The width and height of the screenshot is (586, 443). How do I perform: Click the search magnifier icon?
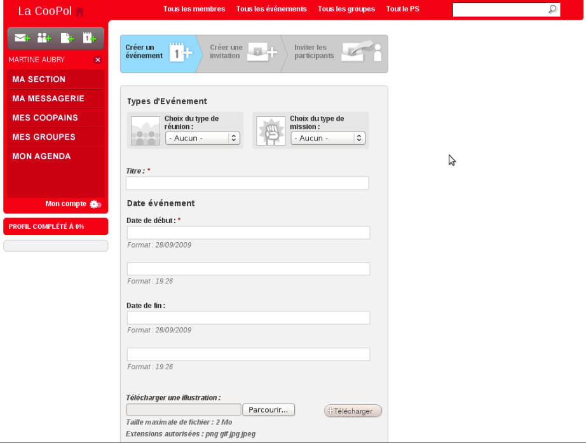(552, 10)
